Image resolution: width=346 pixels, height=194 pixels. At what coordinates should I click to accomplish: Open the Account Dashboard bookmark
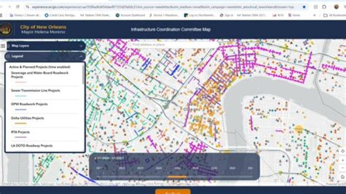tap(131, 15)
